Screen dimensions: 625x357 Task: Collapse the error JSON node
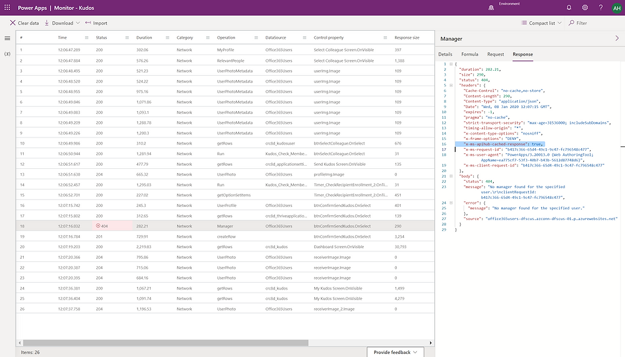click(x=451, y=203)
